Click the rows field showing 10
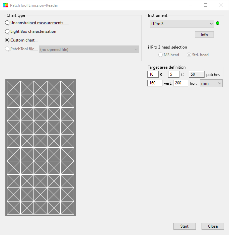Image resolution: width=229 pixels, height=235 pixels. pos(153,74)
